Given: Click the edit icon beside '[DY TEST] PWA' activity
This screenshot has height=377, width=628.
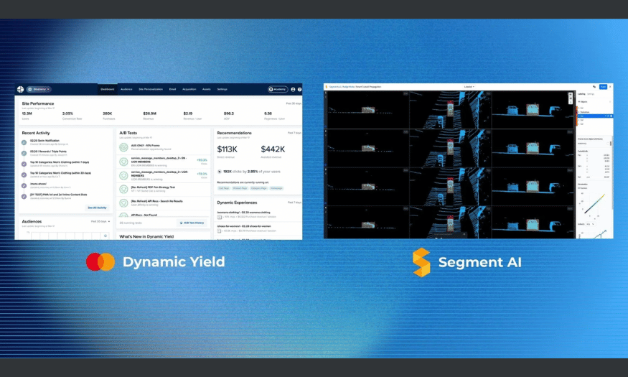Looking at the screenshot, I should pyautogui.click(x=24, y=196).
